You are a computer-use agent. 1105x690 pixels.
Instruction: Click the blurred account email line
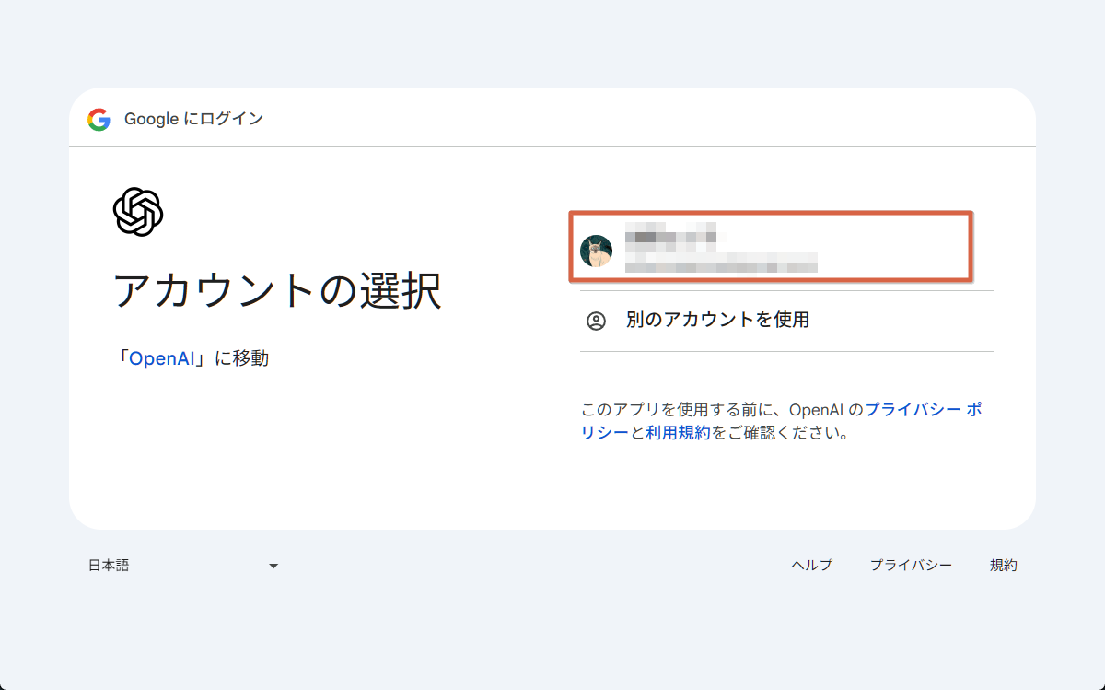pyautogui.click(x=721, y=263)
